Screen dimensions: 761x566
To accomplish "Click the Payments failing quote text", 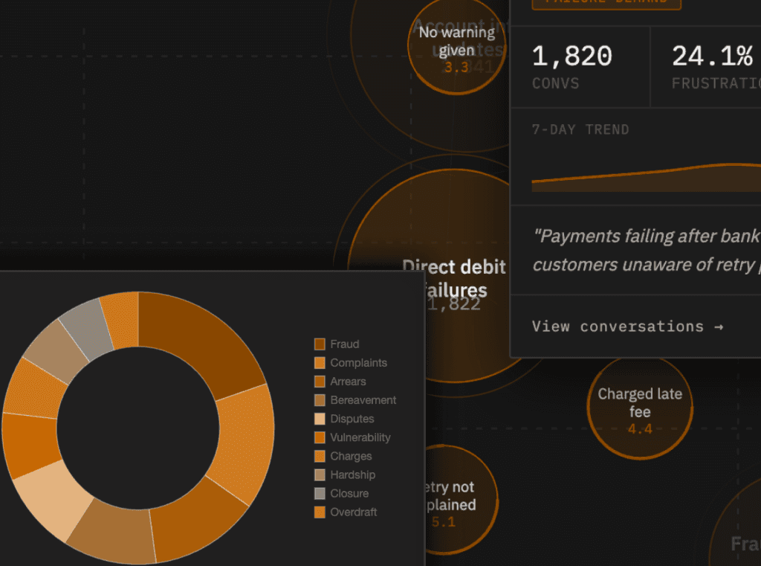I will click(647, 250).
